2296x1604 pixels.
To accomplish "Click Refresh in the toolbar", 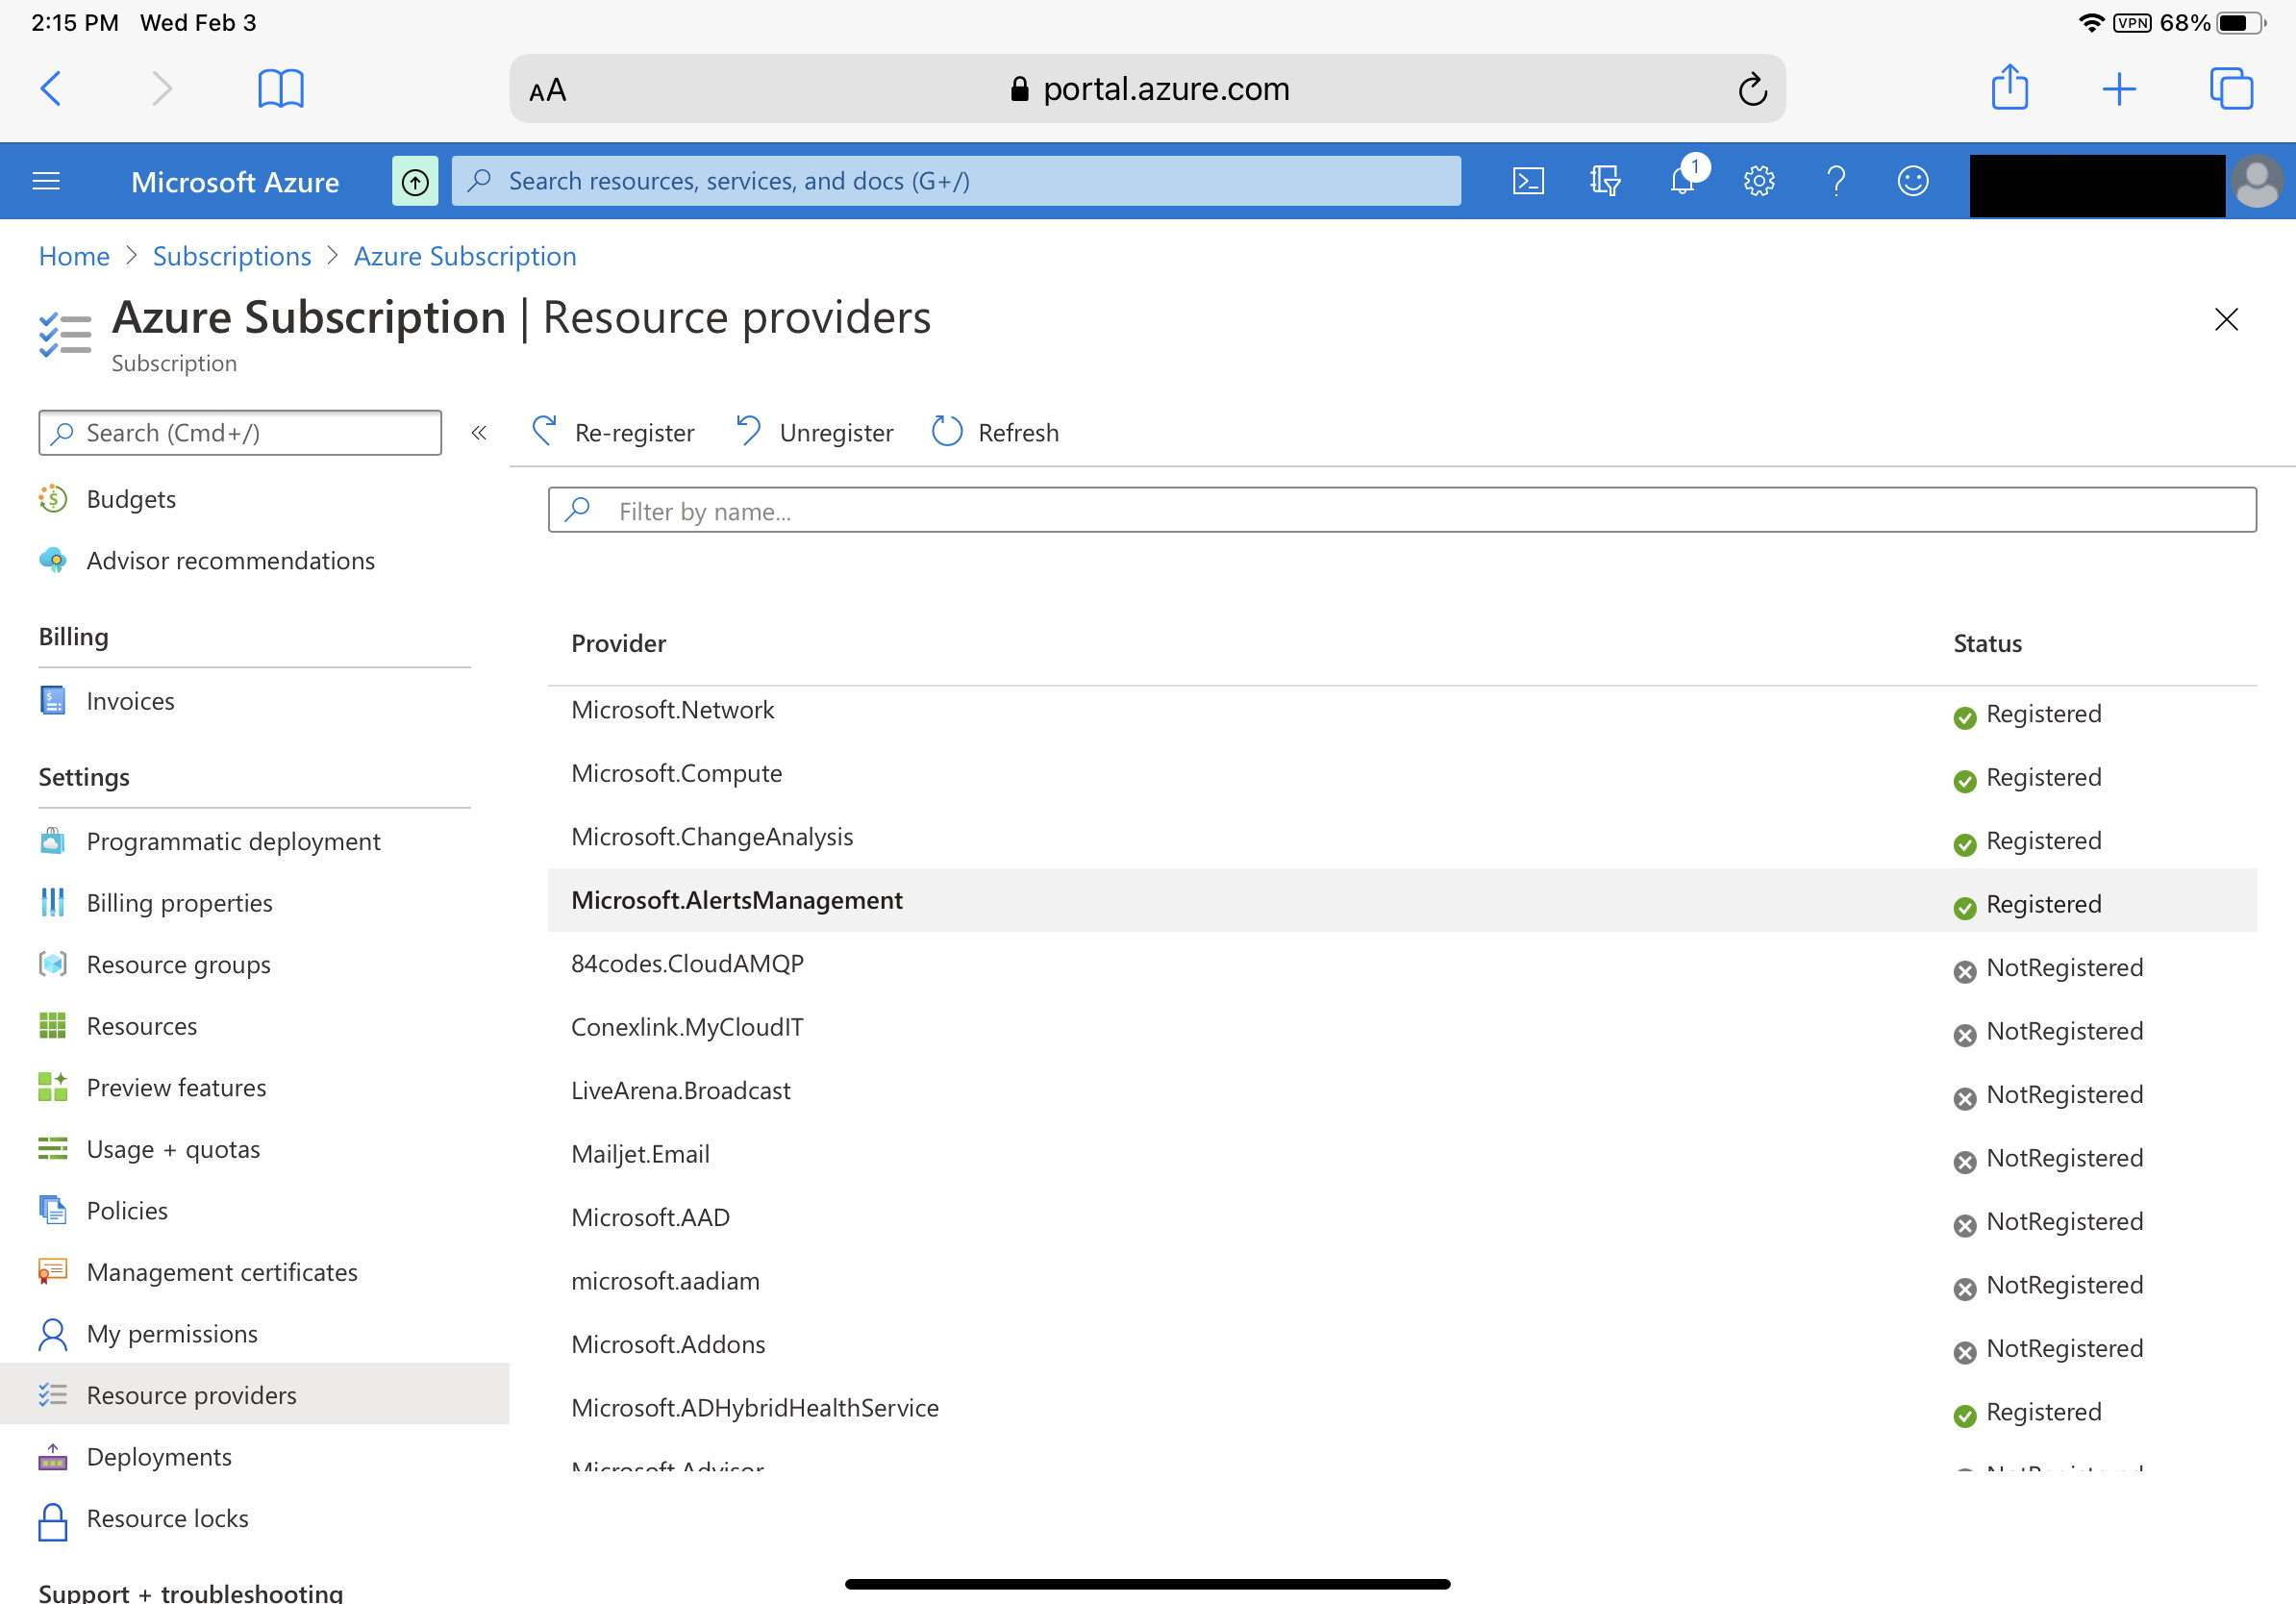I will tap(996, 433).
